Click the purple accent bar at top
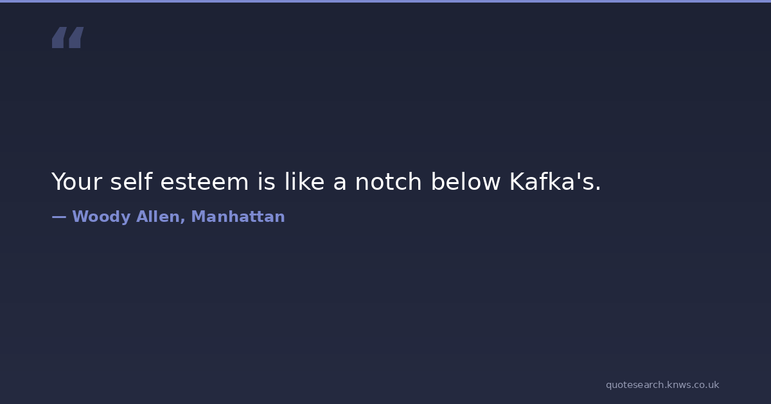The height and width of the screenshot is (404, 771). coord(385,1)
